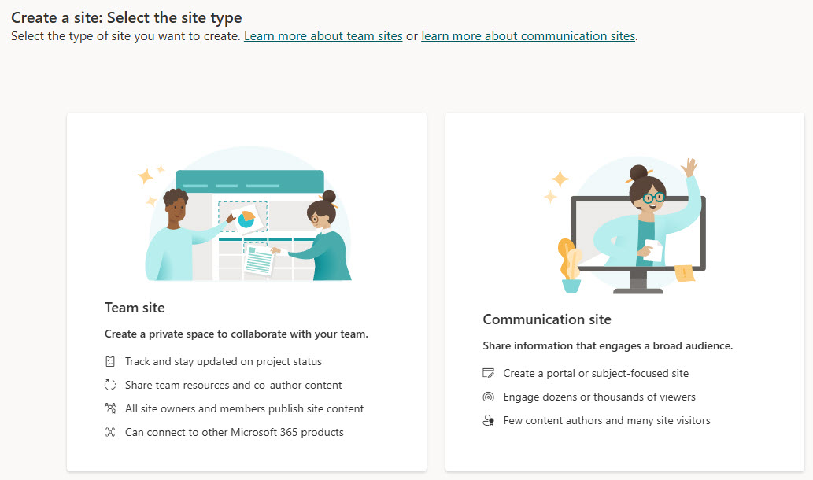The image size is (813, 480).
Task: Click the Microsoft 365 connect icon
Action: [x=111, y=432]
